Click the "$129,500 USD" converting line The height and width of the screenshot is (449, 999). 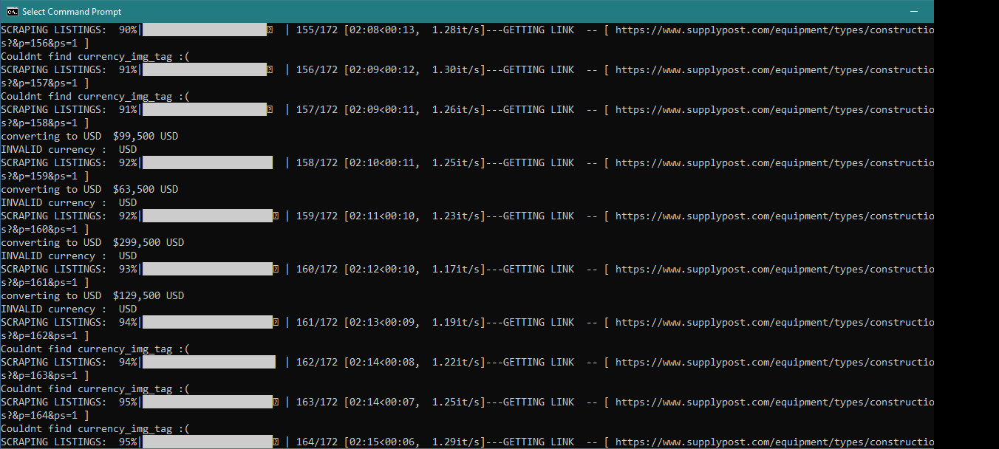[92, 296]
